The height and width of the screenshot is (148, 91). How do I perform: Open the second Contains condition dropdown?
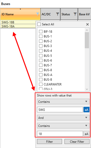click(63, 126)
